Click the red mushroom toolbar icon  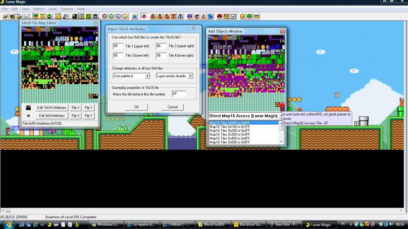(105, 16)
